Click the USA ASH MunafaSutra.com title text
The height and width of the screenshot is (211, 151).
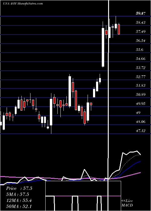point(23,4)
